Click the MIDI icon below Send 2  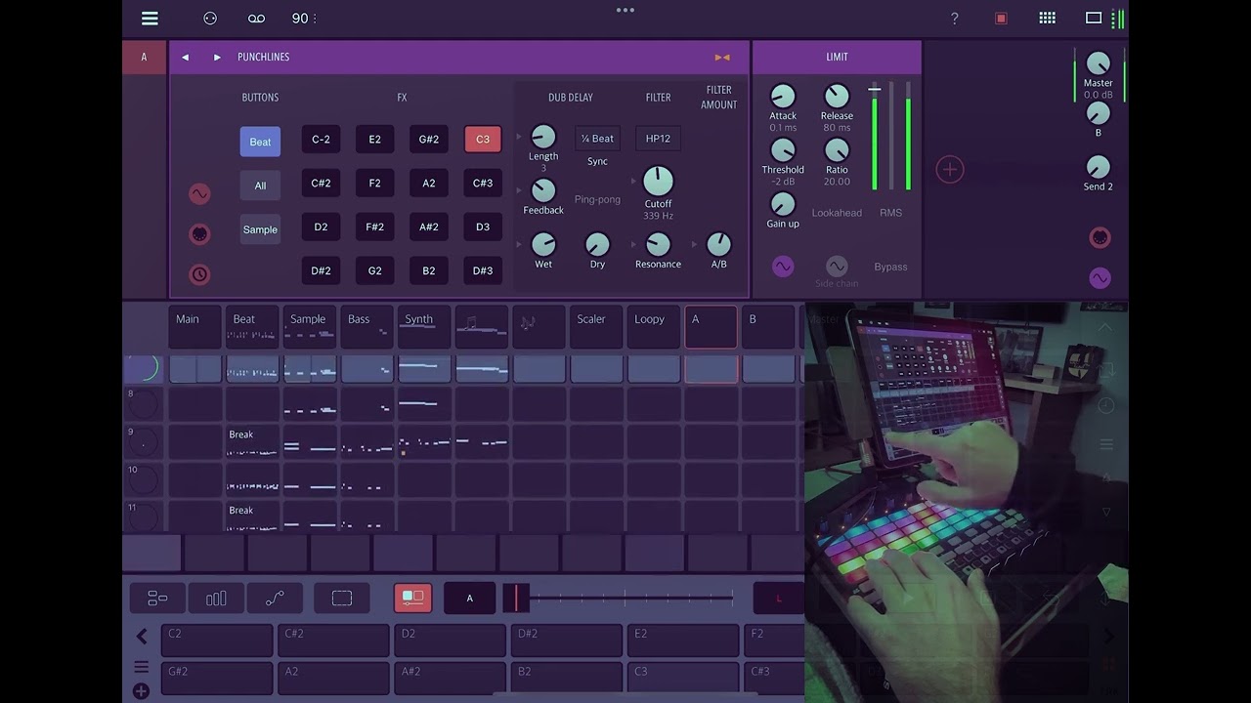(1100, 238)
